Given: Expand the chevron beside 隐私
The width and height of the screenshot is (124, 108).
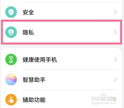Looking at the screenshot, I should point(115,32).
